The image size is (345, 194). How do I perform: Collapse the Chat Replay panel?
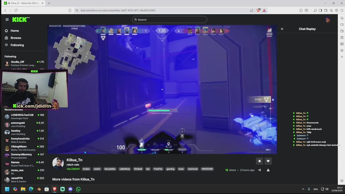point(282,29)
